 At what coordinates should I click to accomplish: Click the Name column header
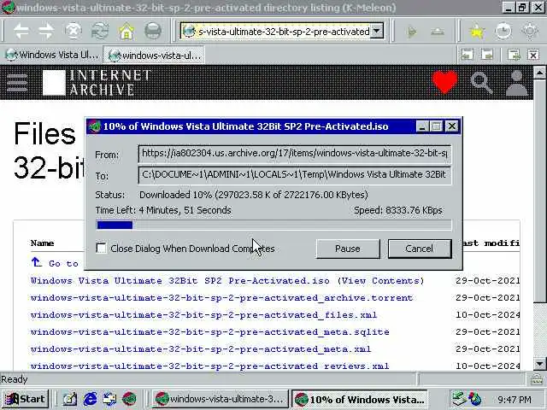(x=42, y=243)
